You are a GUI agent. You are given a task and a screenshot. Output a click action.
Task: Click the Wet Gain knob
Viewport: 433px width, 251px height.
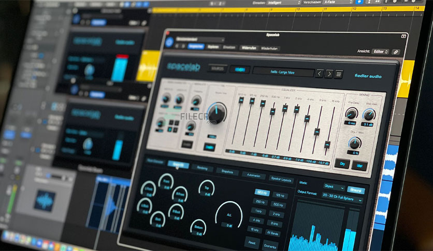(369, 115)
